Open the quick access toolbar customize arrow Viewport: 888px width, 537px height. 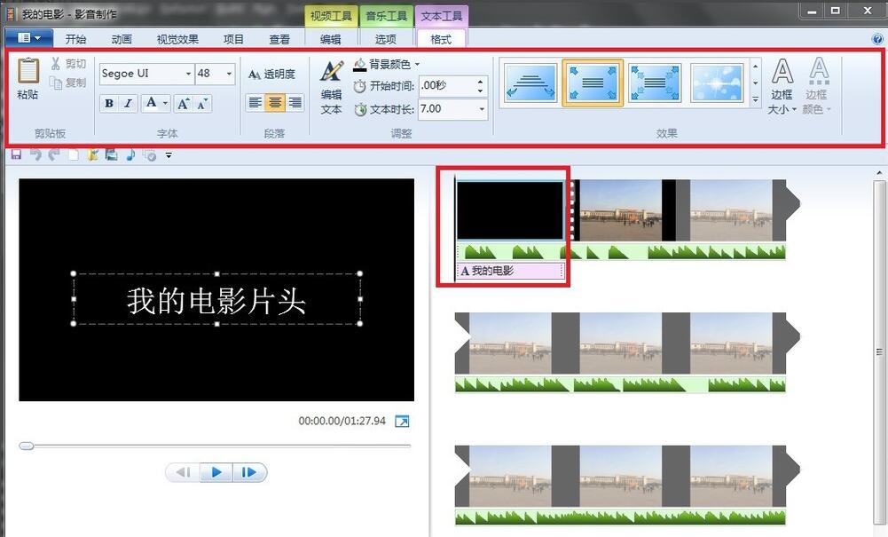(x=169, y=154)
